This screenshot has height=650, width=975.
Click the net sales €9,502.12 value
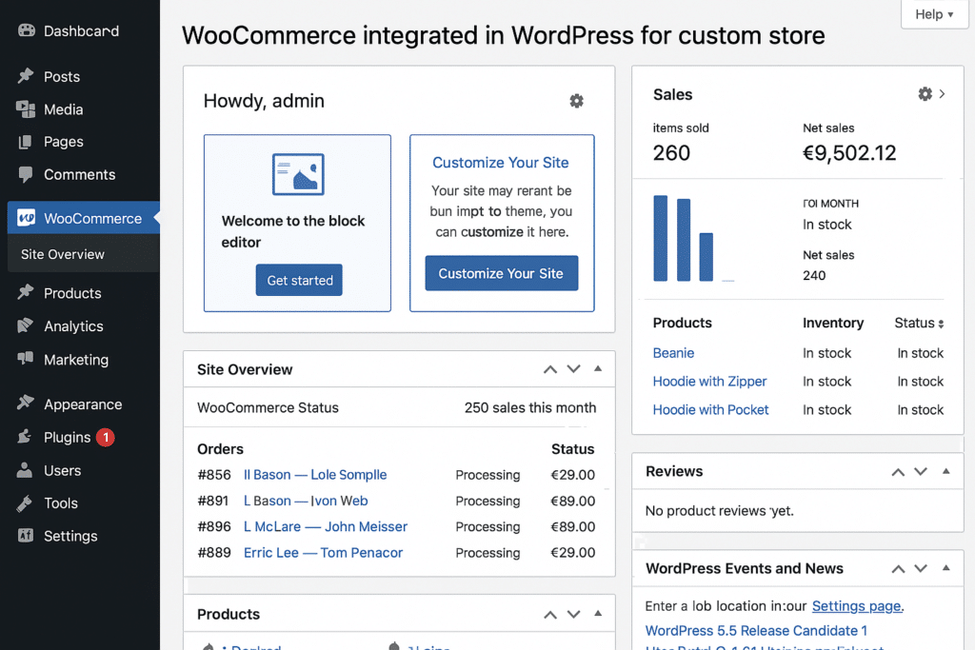click(849, 153)
